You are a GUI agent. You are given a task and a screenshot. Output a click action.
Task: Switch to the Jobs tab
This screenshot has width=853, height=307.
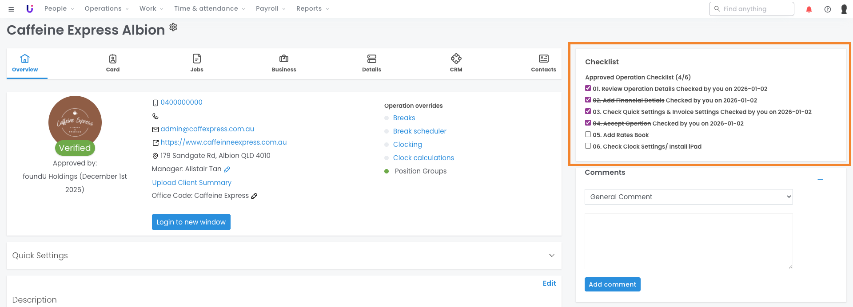coord(197,63)
